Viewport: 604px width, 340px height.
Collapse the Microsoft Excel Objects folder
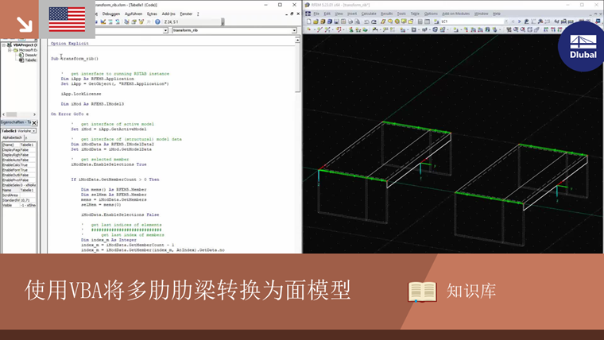coord(10,50)
